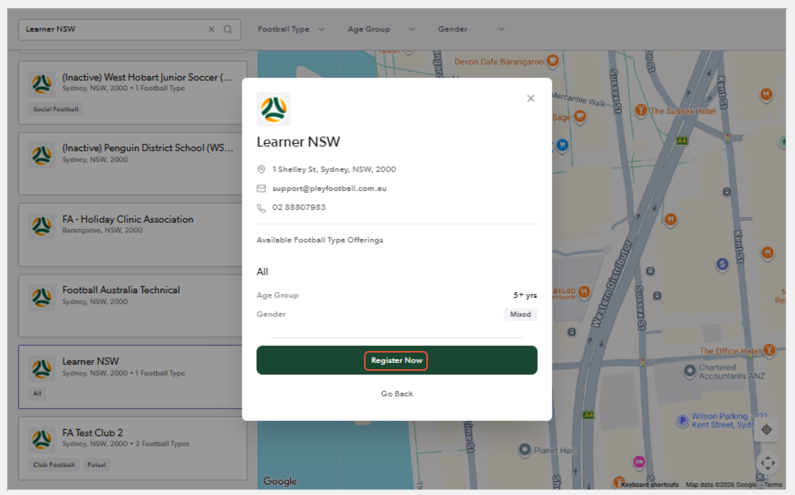Clear the Learner NSW search text
This screenshot has height=495, width=795.
click(x=211, y=29)
